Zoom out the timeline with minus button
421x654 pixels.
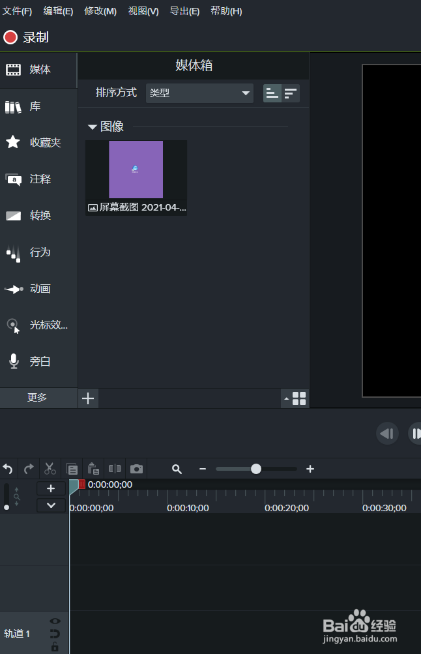click(x=203, y=469)
